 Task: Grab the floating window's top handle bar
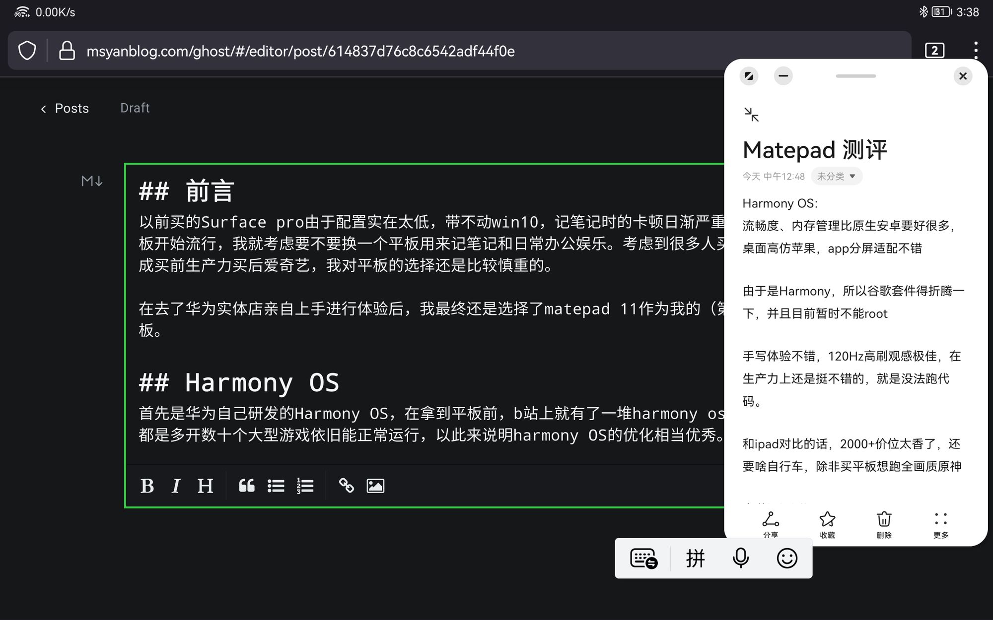(855, 76)
